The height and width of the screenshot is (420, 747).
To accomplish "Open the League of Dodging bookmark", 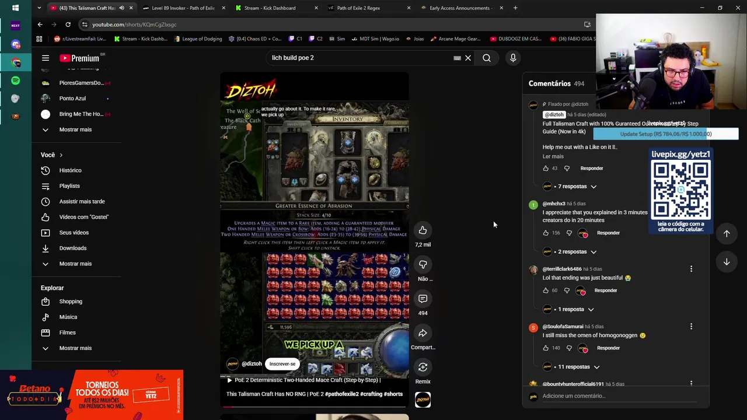I will [x=197, y=39].
